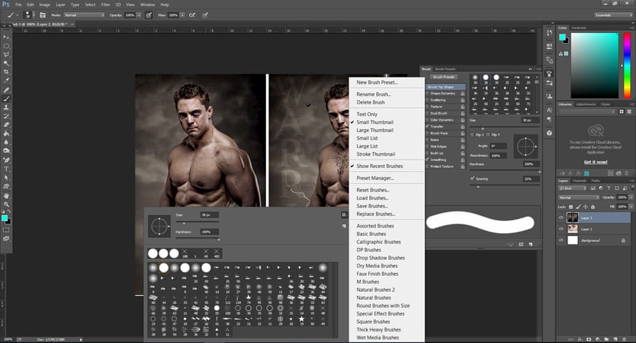Open the brush Mode dropdown in options bar
636x343 pixels.
coord(84,14)
